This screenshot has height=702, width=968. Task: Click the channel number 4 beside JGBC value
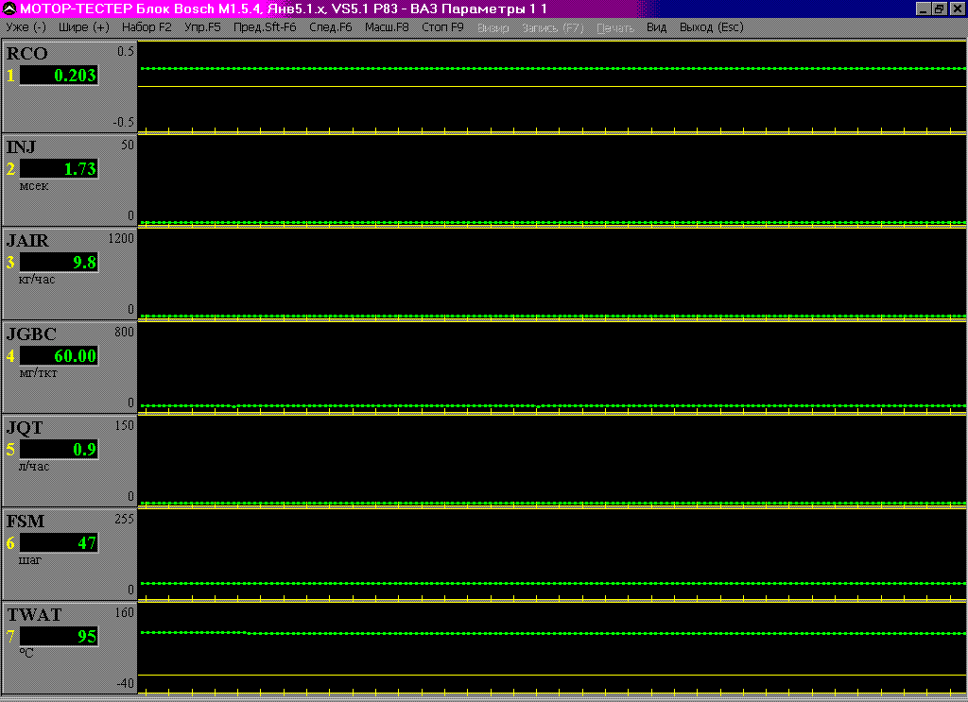[x=10, y=356]
